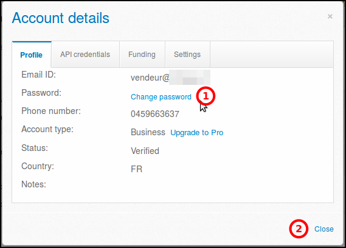Switch to the API credentials tab
This screenshot has width=346, height=248.
click(85, 55)
